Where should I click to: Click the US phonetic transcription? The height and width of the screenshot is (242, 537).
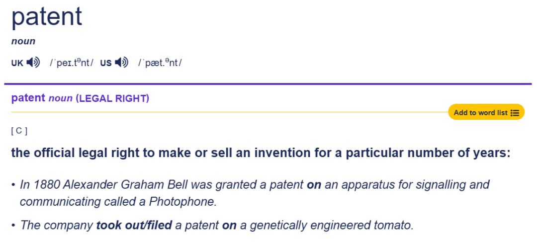click(x=160, y=63)
